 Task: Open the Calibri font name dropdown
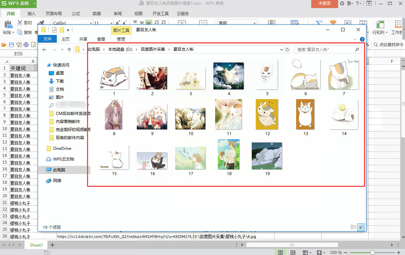(x=90, y=23)
